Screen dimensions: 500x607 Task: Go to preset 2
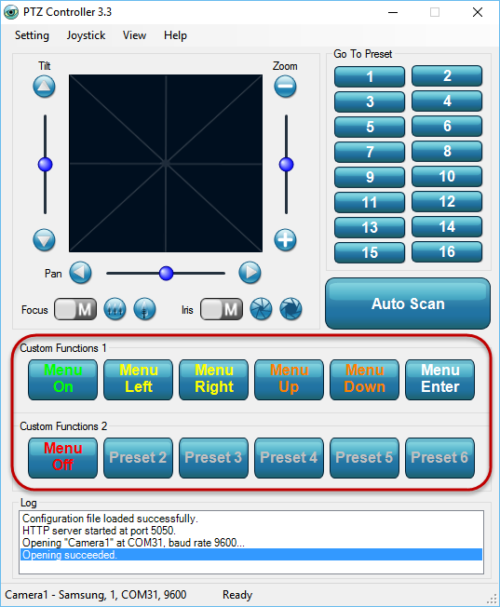point(447,75)
